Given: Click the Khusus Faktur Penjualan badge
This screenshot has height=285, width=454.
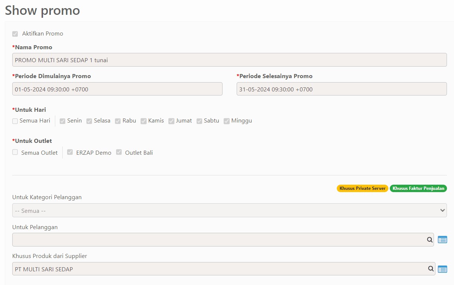Looking at the screenshot, I should (x=418, y=188).
